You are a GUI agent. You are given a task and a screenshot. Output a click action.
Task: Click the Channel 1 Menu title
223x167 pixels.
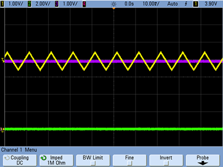tap(19, 150)
